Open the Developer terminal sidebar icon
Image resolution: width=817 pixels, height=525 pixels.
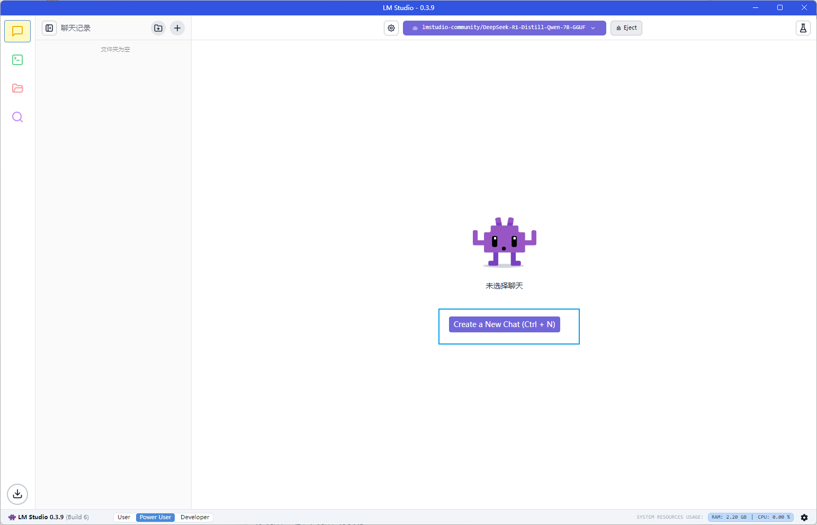[17, 60]
